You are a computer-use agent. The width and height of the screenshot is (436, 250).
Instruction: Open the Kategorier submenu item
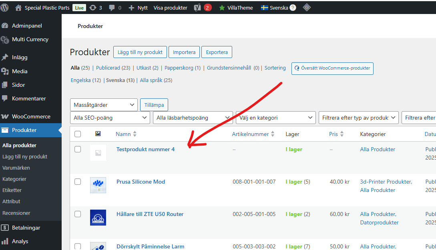(14, 179)
